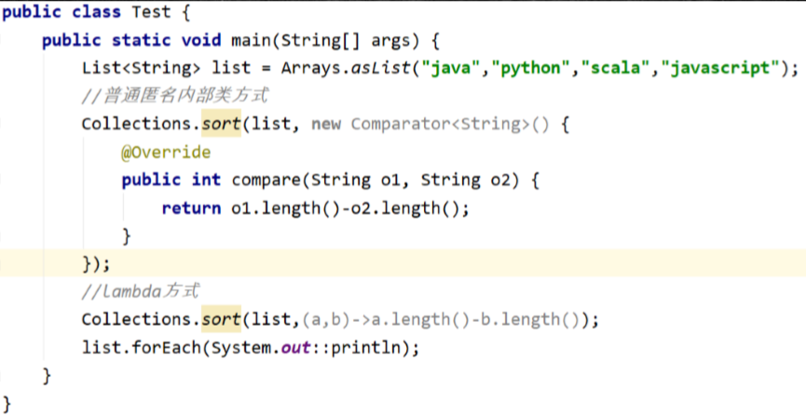Click the "List<String>" type declaration

point(141,68)
